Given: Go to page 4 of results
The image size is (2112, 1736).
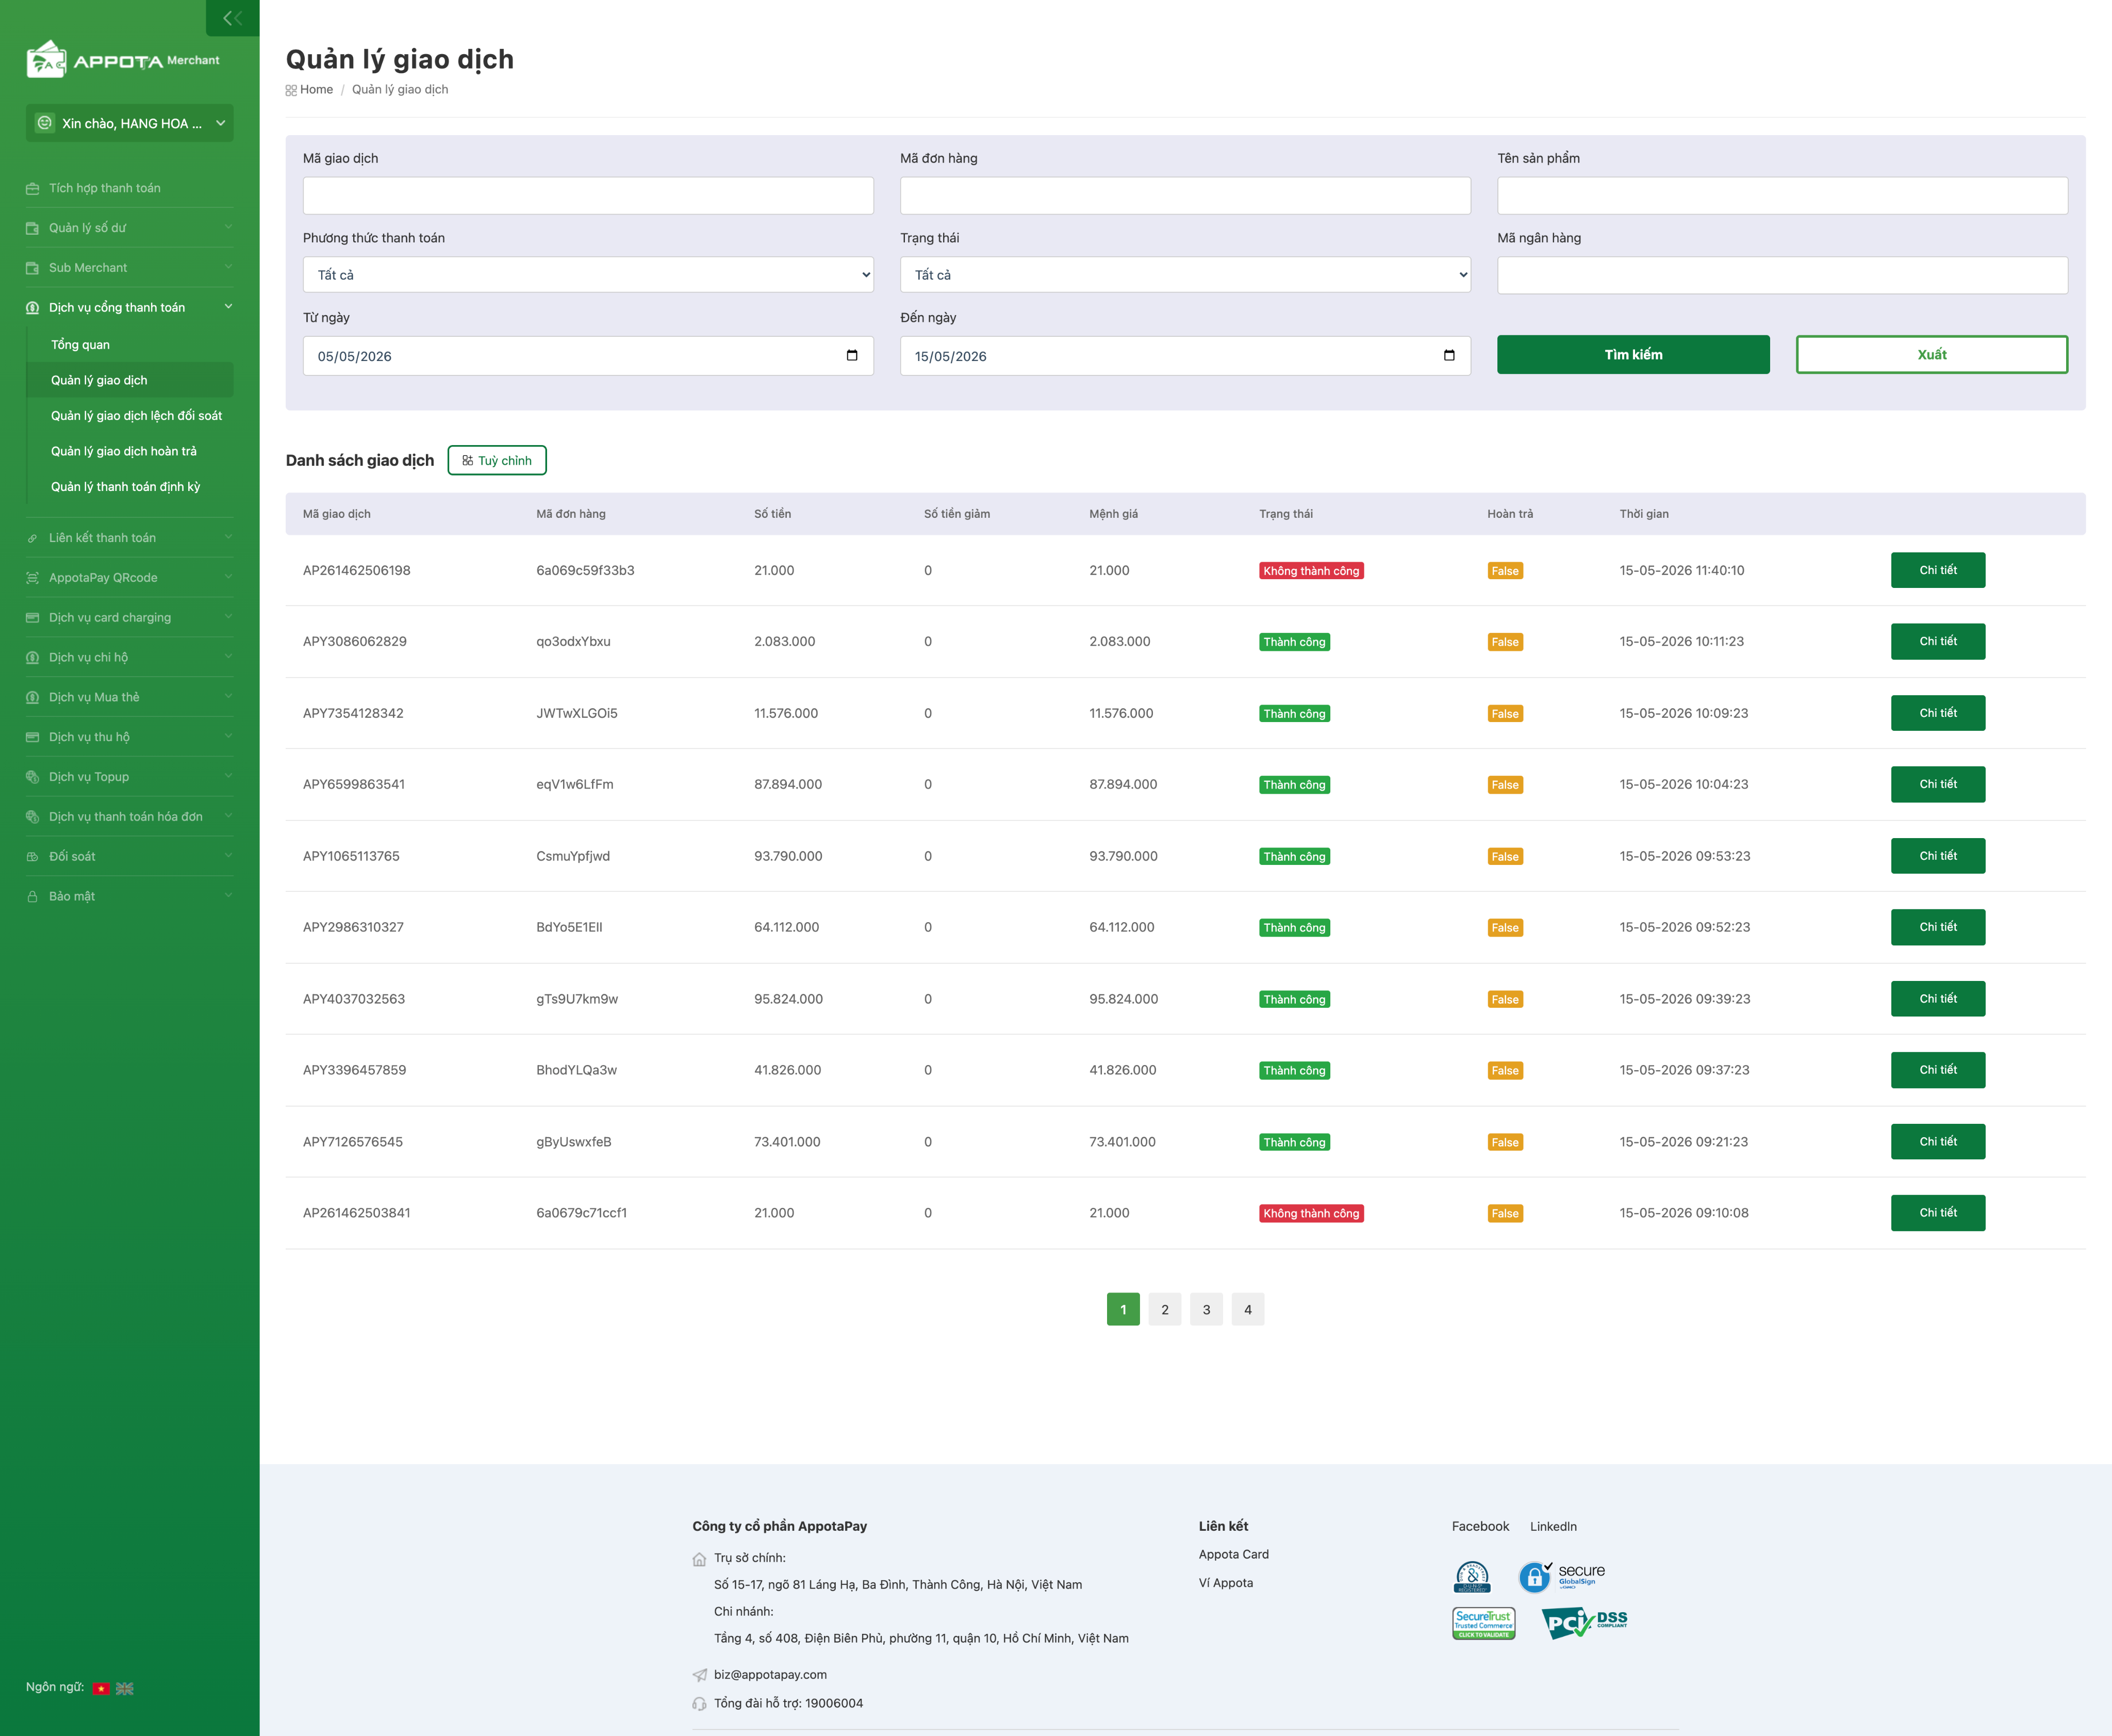Looking at the screenshot, I should (1247, 1309).
